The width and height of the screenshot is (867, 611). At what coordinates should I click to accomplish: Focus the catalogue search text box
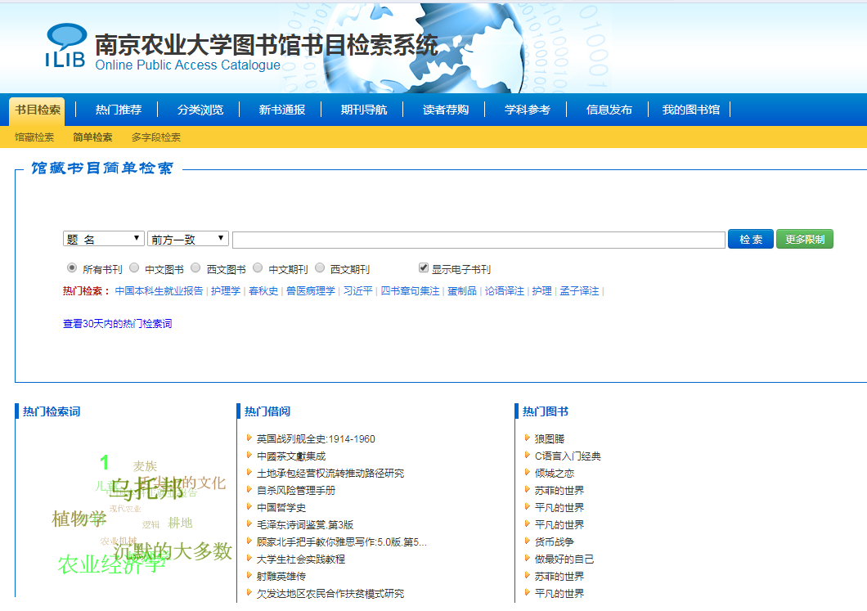[478, 240]
